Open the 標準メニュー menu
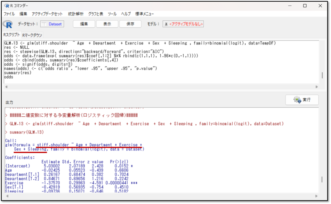331x204 pixels. coord(144,14)
